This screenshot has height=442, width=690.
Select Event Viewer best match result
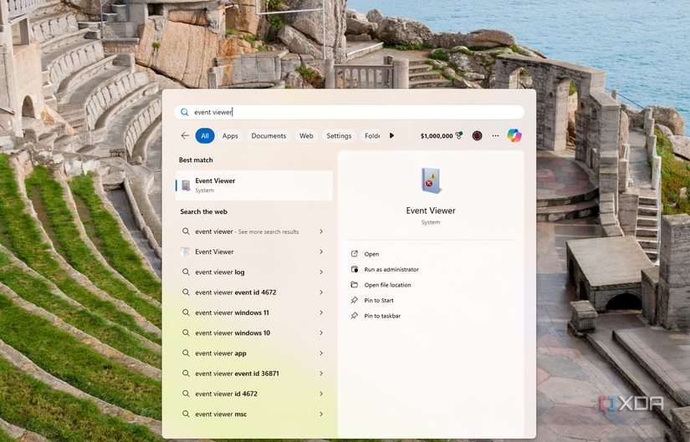(x=254, y=185)
